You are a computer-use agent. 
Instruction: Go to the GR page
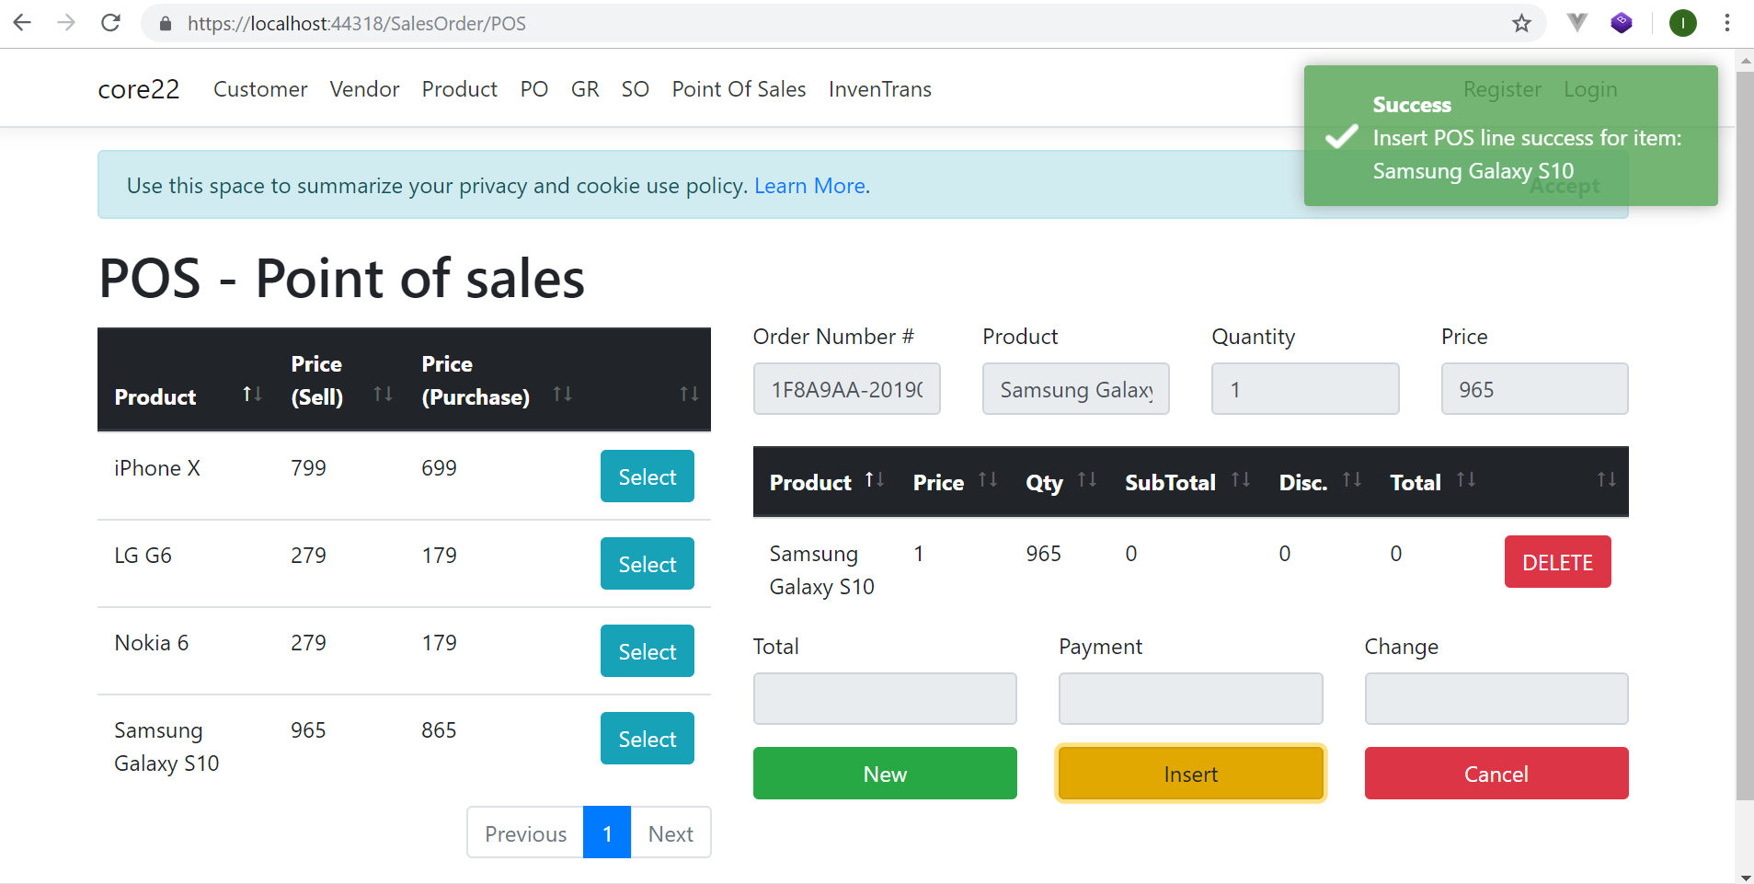pyautogui.click(x=585, y=89)
